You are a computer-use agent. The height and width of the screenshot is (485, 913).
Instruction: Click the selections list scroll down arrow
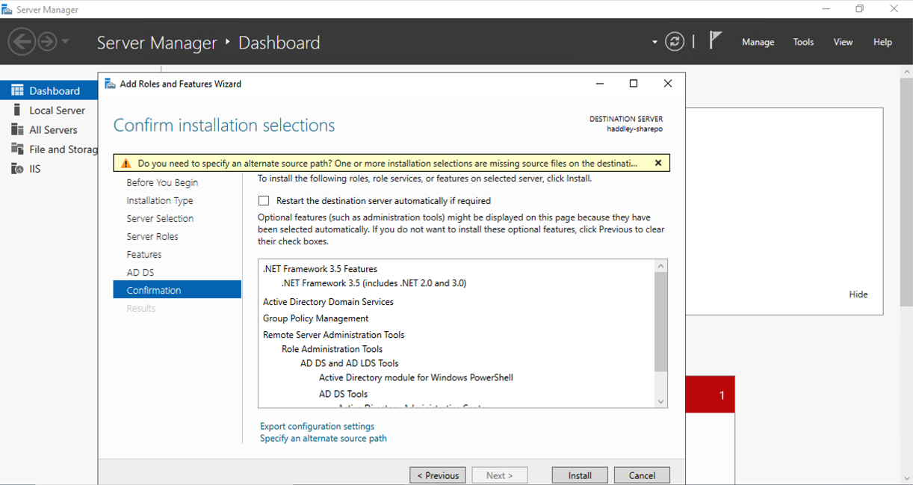click(660, 401)
